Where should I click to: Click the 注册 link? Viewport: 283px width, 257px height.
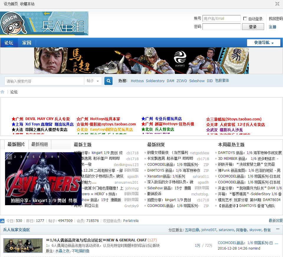pos(272,27)
